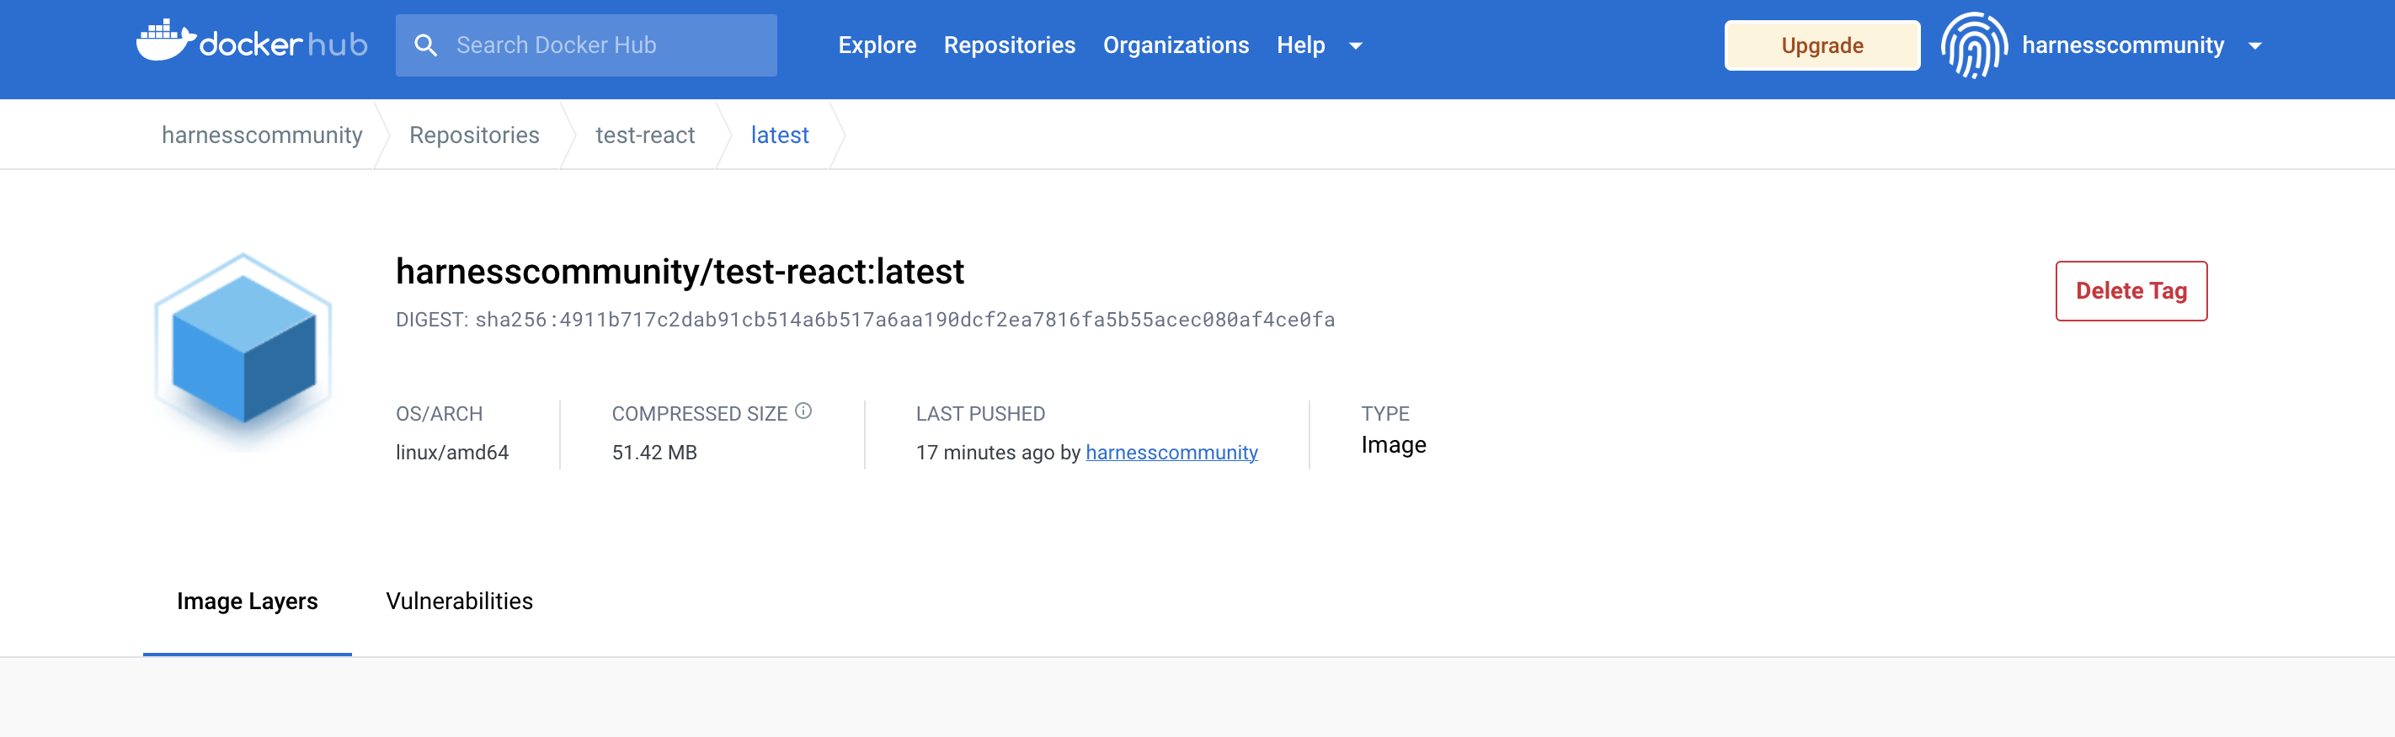Focus the Search Docker Hub field
The image size is (2395, 737).
click(586, 45)
